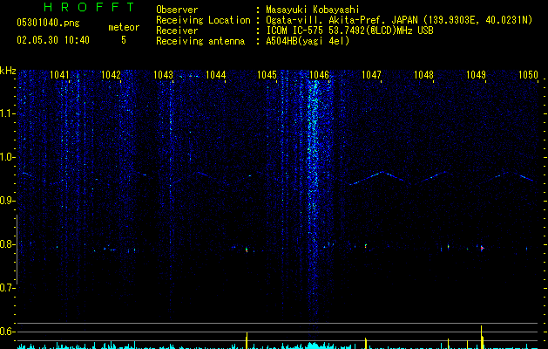Image resolution: width=548 pixels, height=349 pixels.
Task: Click the Receiver label
Action: click(177, 31)
